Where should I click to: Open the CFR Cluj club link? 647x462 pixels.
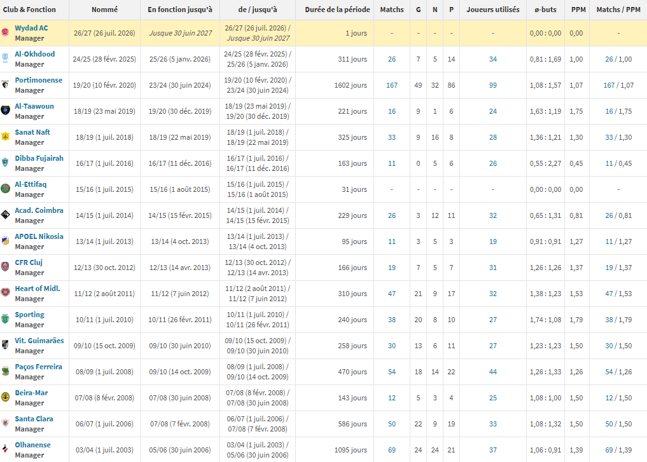pos(29,262)
